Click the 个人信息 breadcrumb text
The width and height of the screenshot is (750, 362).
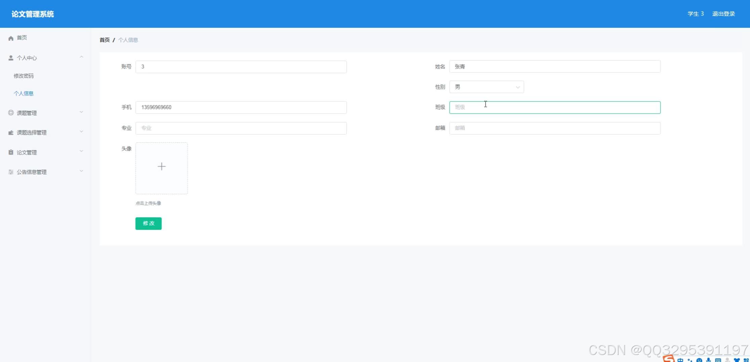[128, 40]
